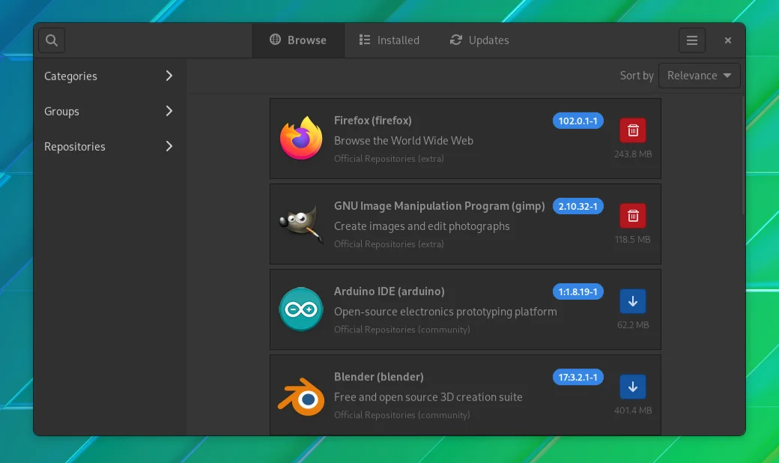Viewport: 779px width, 463px height.
Task: Click the package list vertical scrollbar
Action: (743, 156)
